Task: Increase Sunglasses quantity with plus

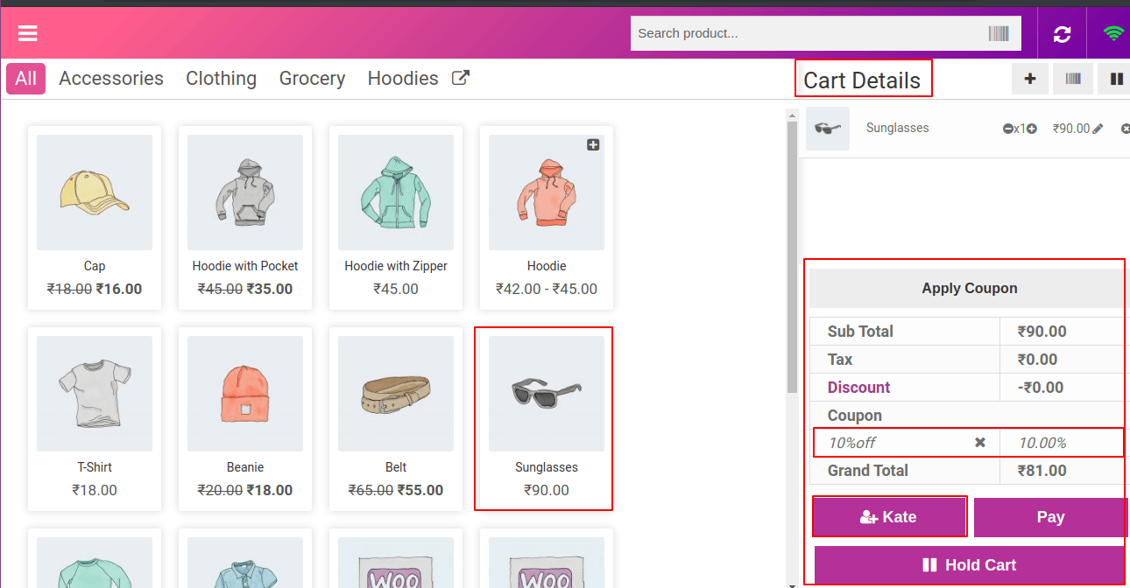Action: [1032, 128]
